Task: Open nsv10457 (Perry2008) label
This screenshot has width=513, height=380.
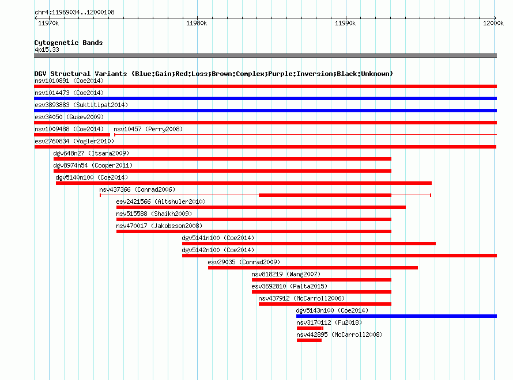Action: (x=148, y=129)
